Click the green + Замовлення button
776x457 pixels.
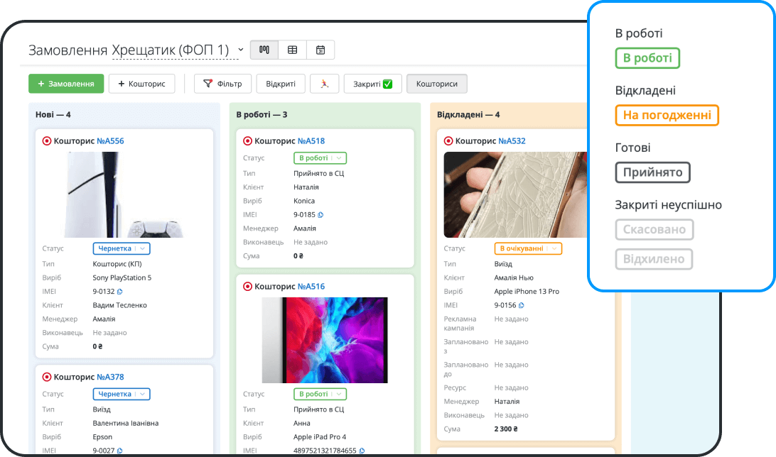66,84
